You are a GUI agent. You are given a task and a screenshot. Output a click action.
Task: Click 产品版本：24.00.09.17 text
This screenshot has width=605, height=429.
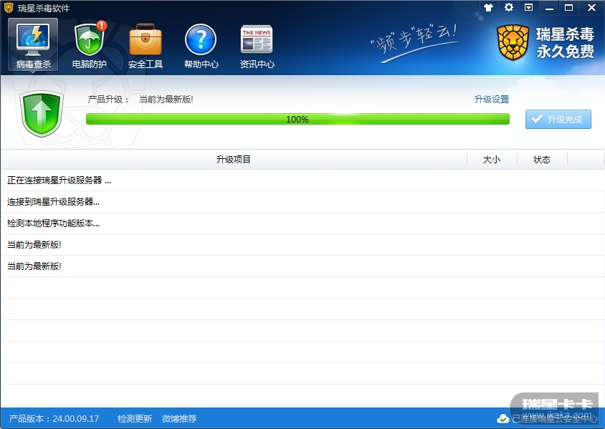[x=54, y=418]
